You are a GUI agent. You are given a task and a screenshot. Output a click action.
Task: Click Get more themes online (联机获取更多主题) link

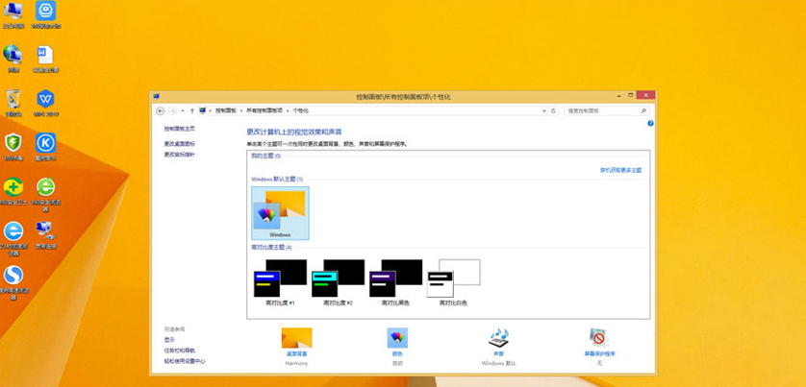[x=620, y=170]
